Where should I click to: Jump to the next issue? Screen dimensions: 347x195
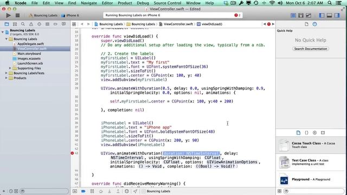point(273,24)
